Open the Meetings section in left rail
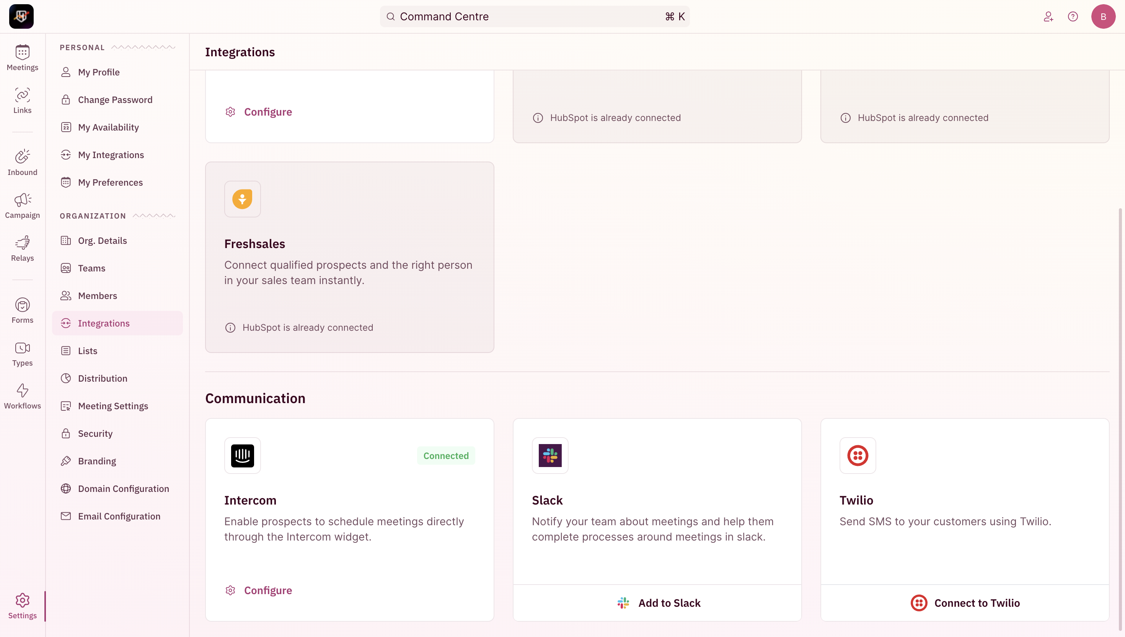Image resolution: width=1125 pixels, height=637 pixels. (22, 58)
